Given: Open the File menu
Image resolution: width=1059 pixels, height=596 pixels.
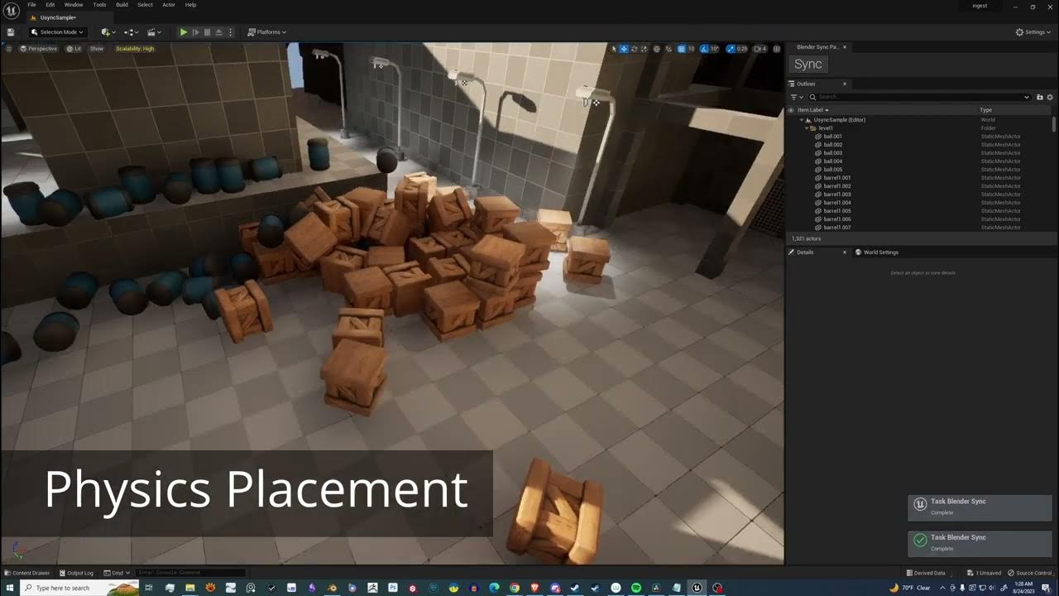Looking at the screenshot, I should pyautogui.click(x=31, y=5).
